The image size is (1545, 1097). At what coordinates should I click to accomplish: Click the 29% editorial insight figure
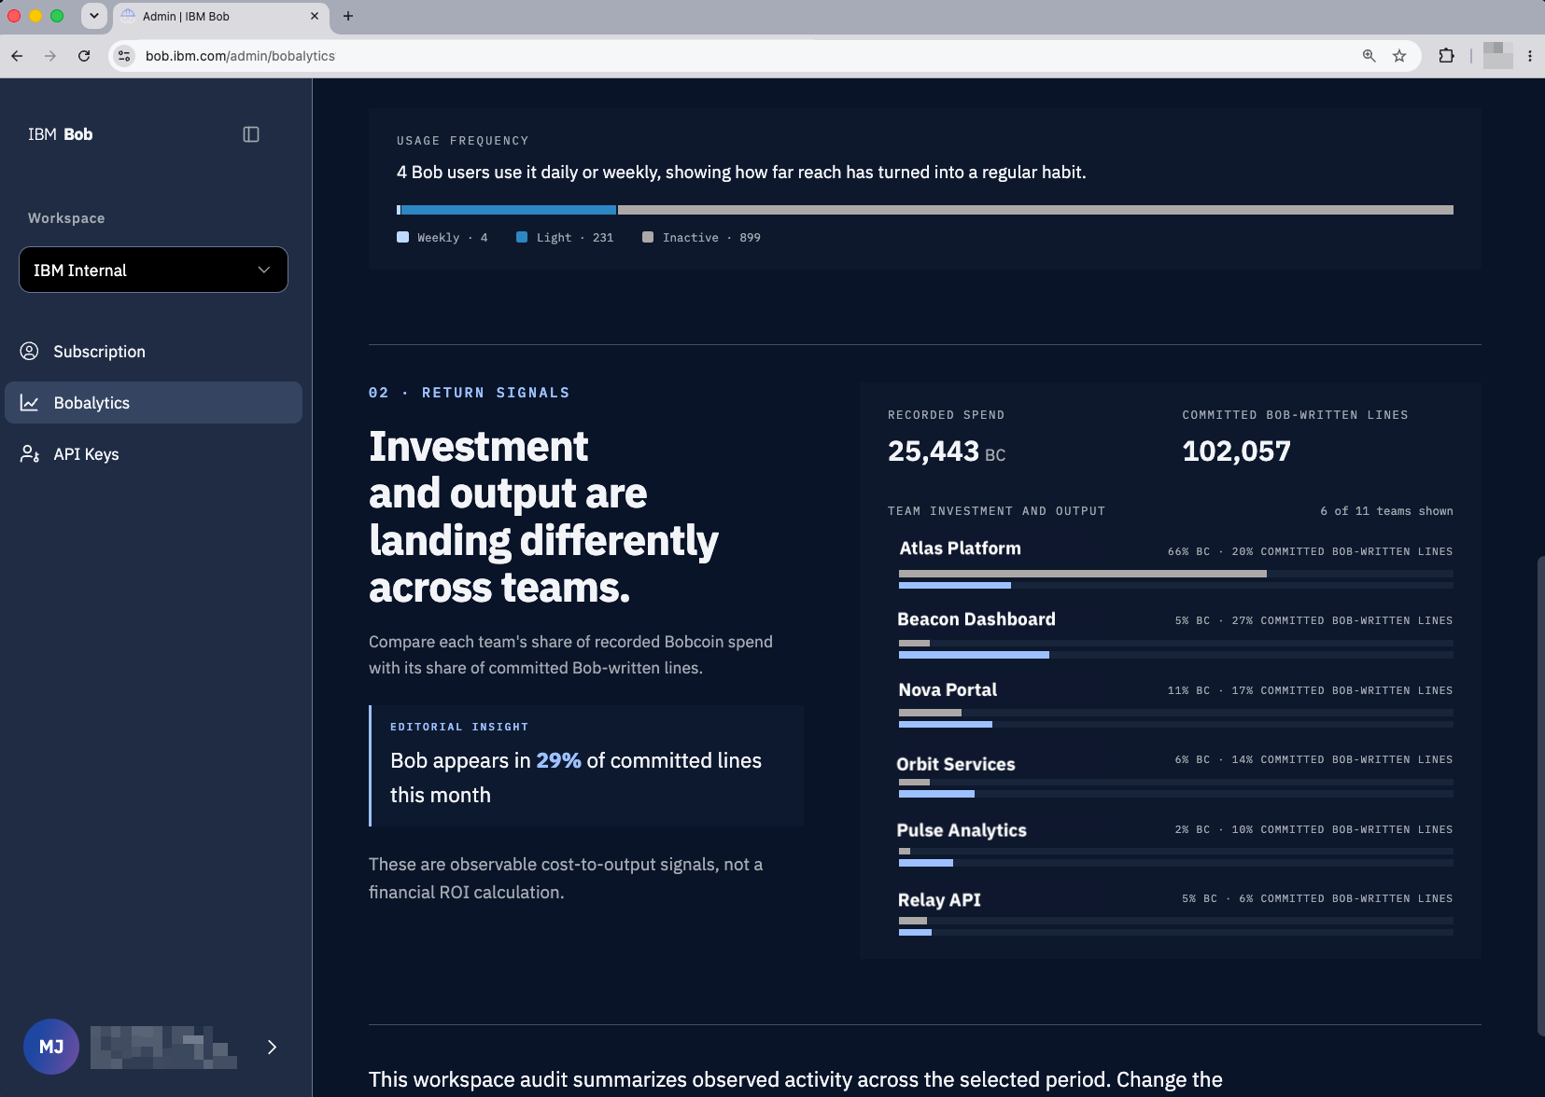[x=558, y=760]
